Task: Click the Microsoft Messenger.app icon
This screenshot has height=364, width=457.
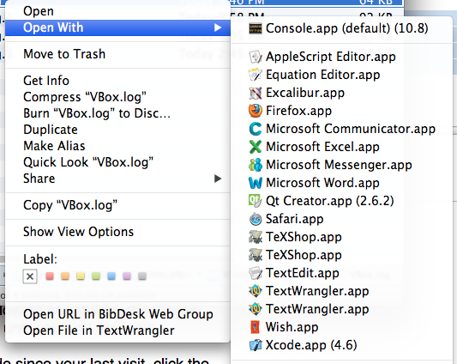Action: [256, 165]
